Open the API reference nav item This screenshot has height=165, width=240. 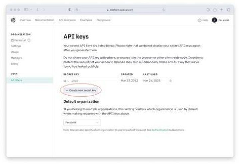point(67,20)
